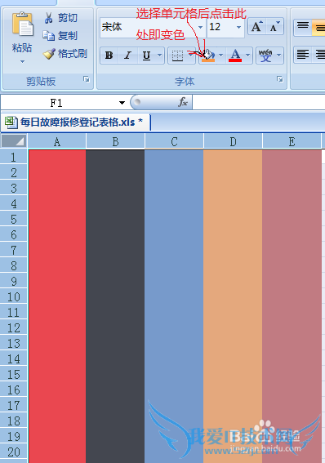
Task: Click the dusty pink cell E6
Action: click(x=292, y=234)
